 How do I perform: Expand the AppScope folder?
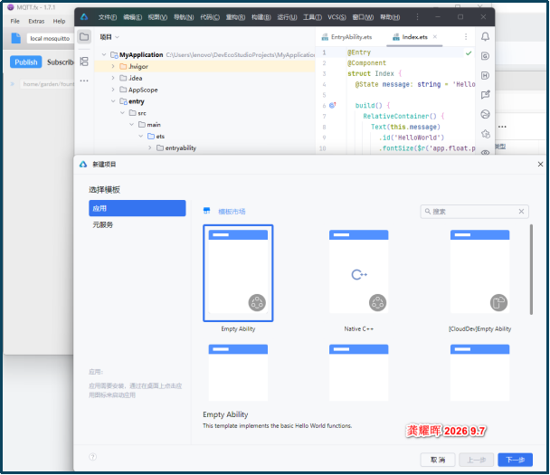113,90
